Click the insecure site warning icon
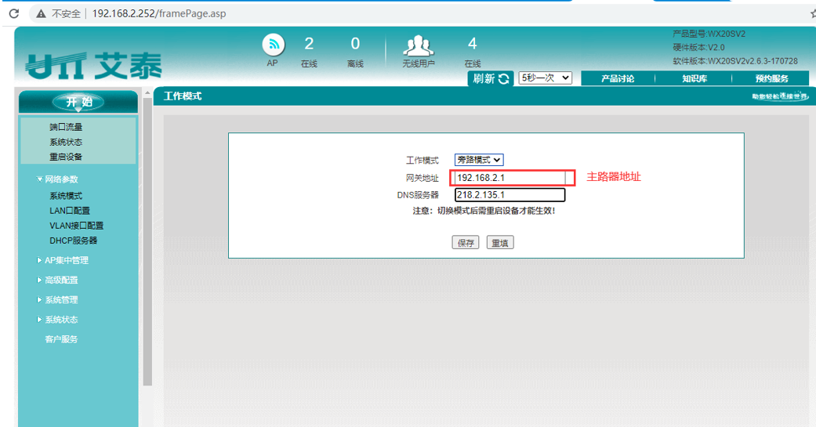 40,14
